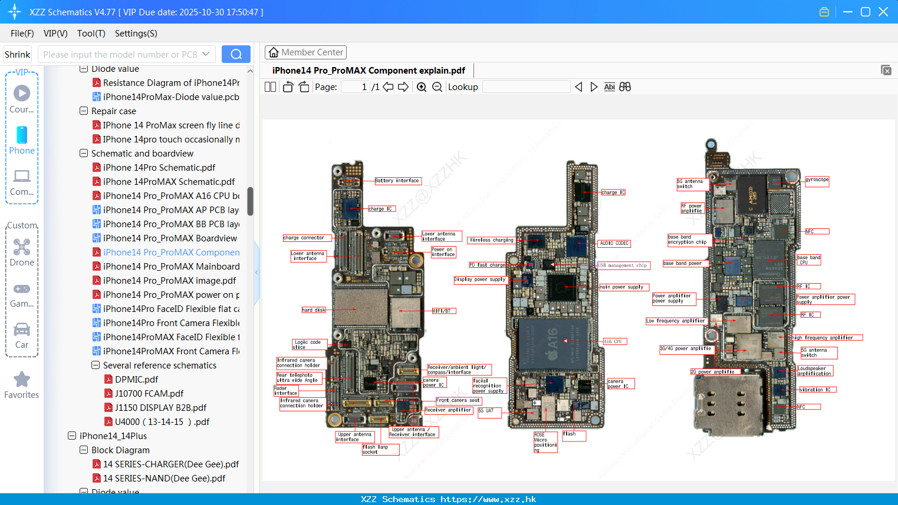
Task: Open the Tool(T) menu
Action: 91,34
